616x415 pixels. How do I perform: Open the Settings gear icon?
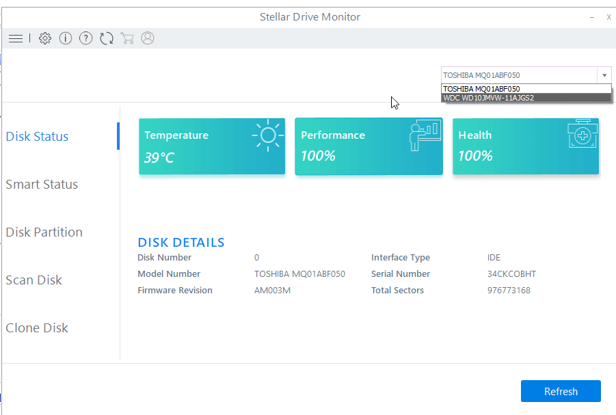pyautogui.click(x=44, y=38)
